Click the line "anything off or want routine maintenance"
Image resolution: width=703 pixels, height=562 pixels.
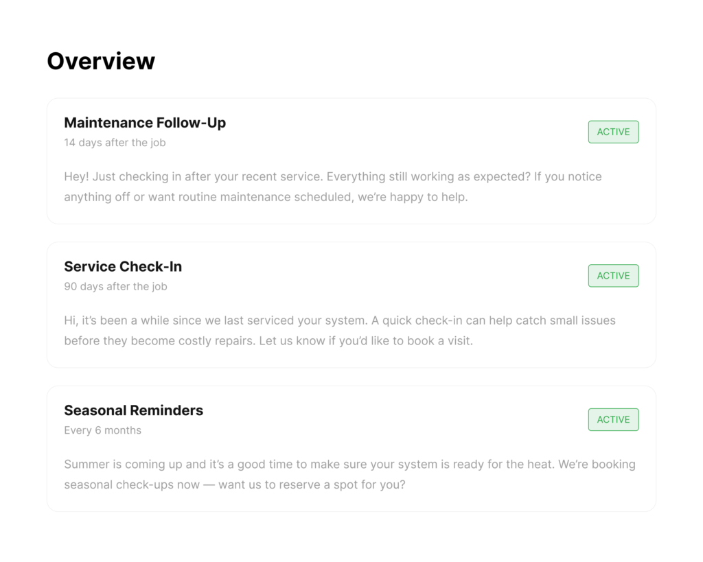[266, 197]
